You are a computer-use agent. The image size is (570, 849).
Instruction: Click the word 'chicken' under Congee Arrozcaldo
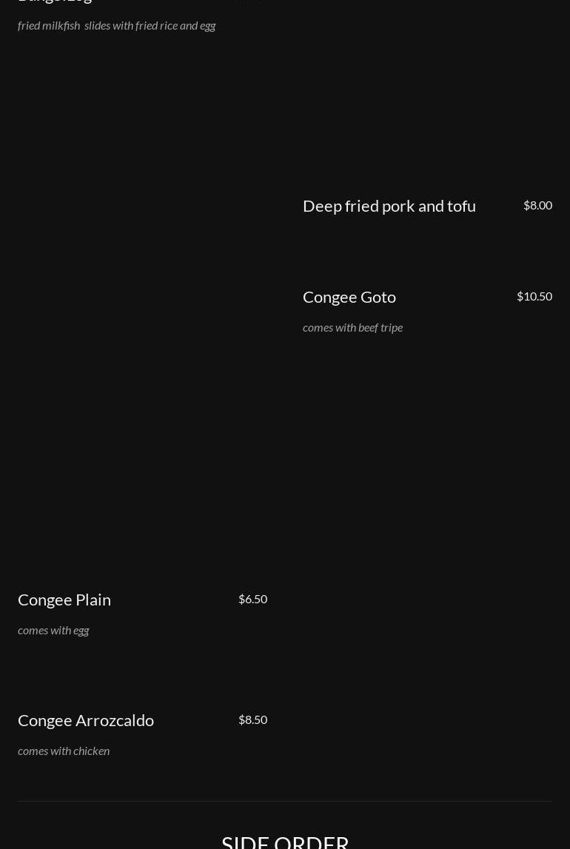click(x=92, y=751)
